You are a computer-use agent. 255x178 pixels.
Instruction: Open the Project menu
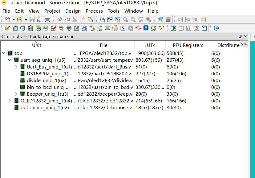pos(52,11)
